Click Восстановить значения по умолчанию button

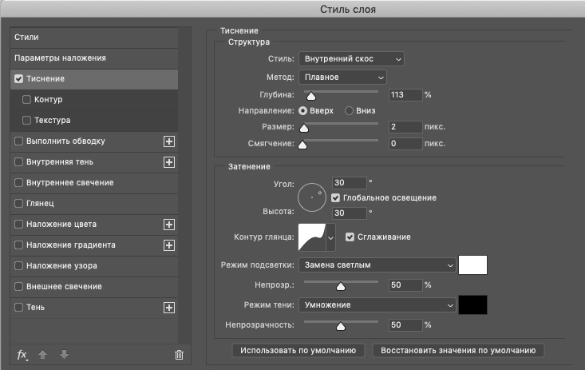point(458,350)
